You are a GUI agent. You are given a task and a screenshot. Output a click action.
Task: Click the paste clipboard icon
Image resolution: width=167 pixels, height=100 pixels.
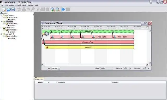[x=47, y=9]
